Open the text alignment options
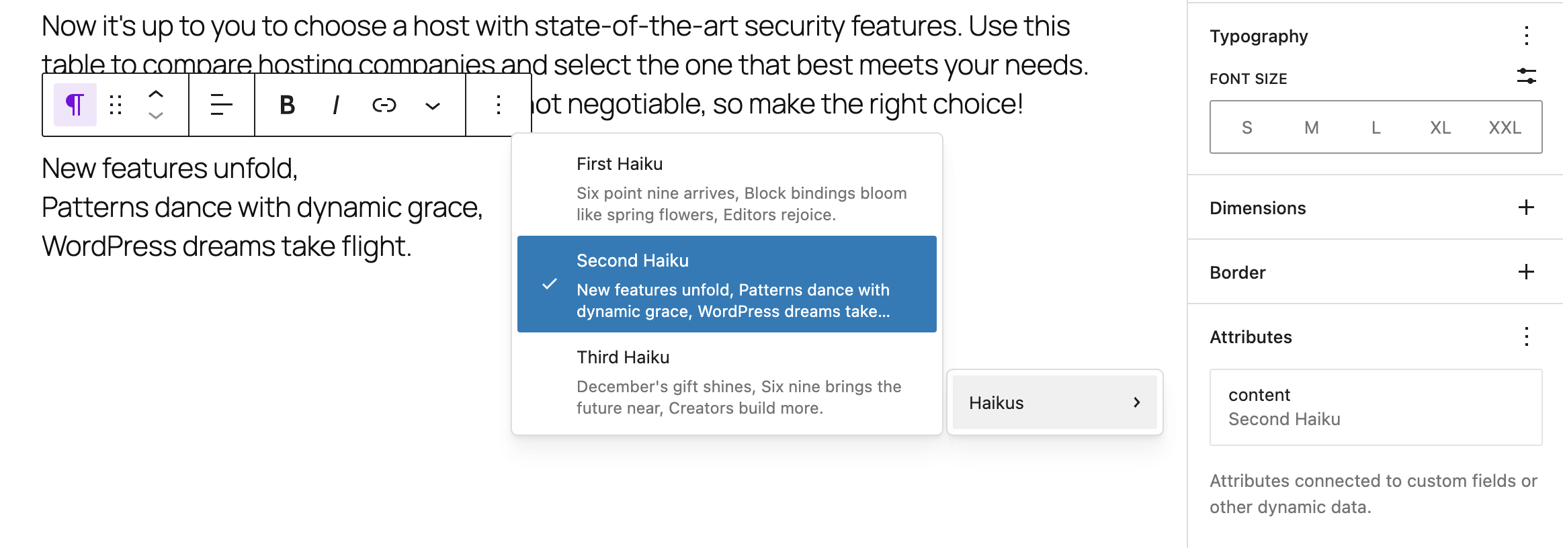Viewport: 1563px width, 548px height. pyautogui.click(x=220, y=105)
